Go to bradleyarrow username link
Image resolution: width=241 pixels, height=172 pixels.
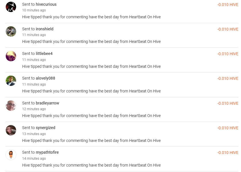[x=47, y=103]
